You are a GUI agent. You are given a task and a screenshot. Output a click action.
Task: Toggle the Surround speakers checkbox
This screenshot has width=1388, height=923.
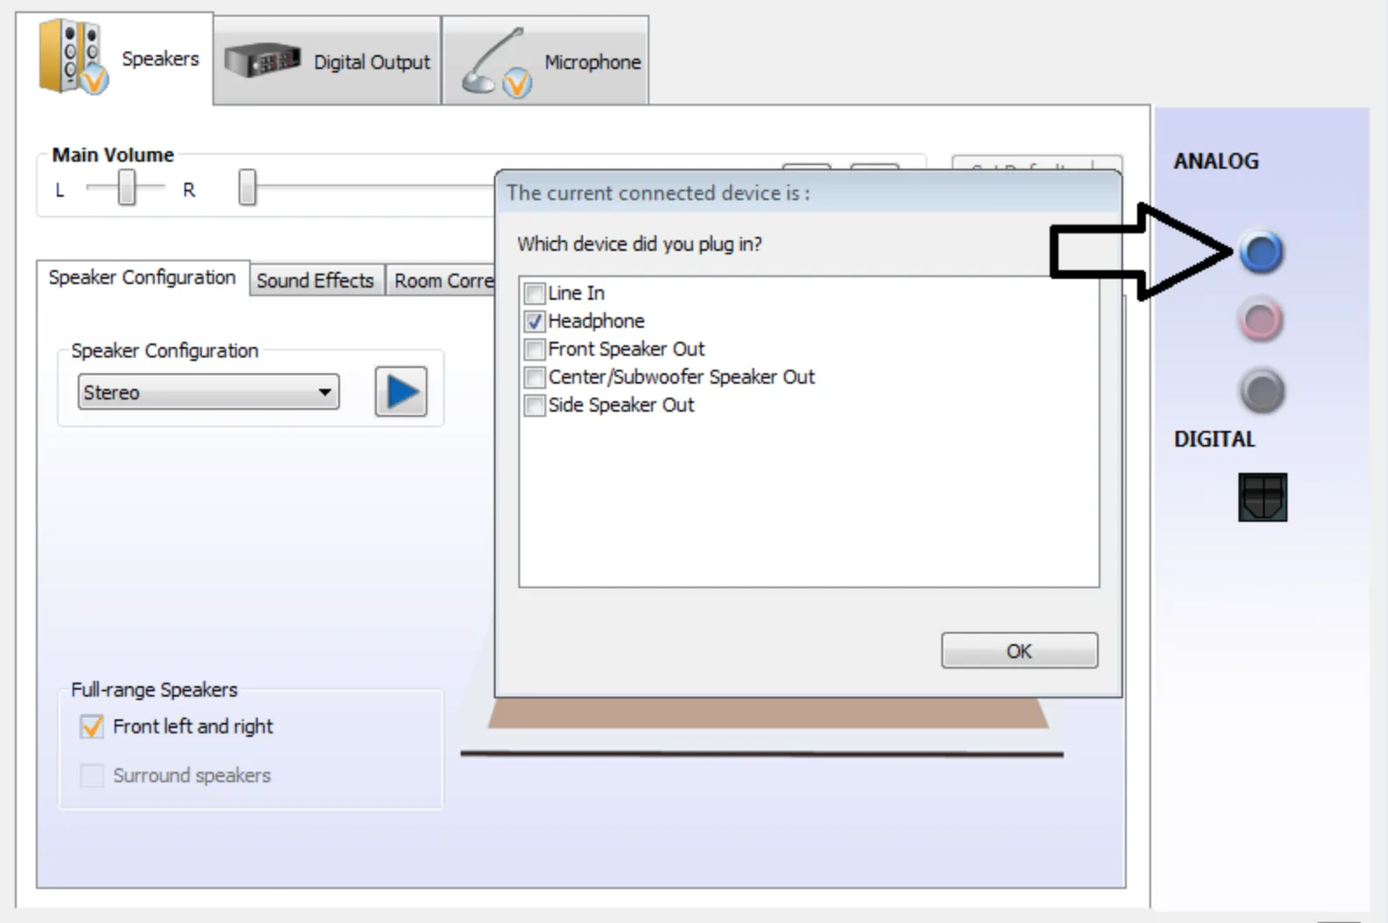coord(92,775)
